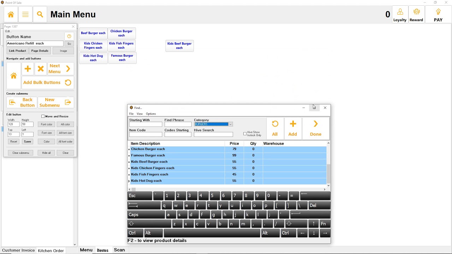
Task: Click Done in the Find window
Action: [x=316, y=128]
